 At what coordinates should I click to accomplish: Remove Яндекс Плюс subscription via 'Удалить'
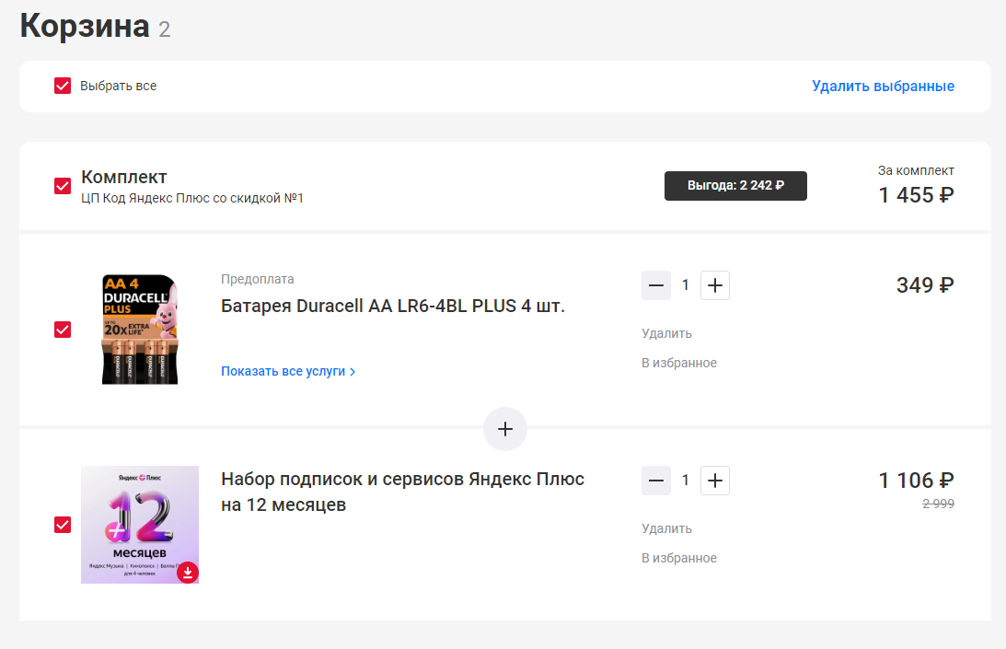coord(666,529)
